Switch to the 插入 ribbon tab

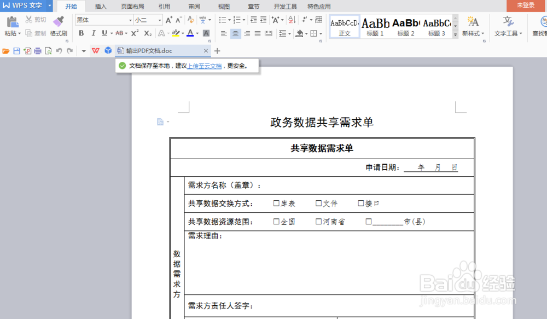coord(101,7)
